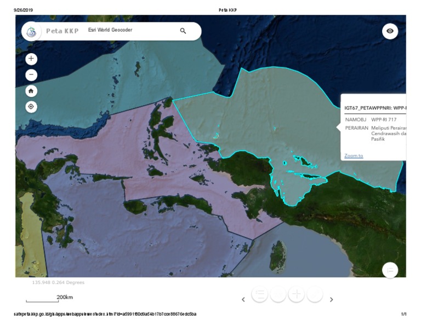This screenshot has width=421, height=325.
Task: Click the Peta KKP logo icon
Action: click(31, 31)
